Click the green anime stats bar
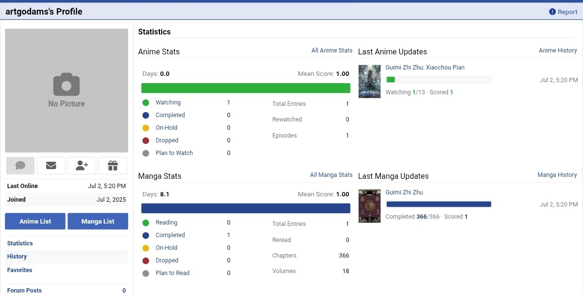The image size is (583, 294). point(245,88)
